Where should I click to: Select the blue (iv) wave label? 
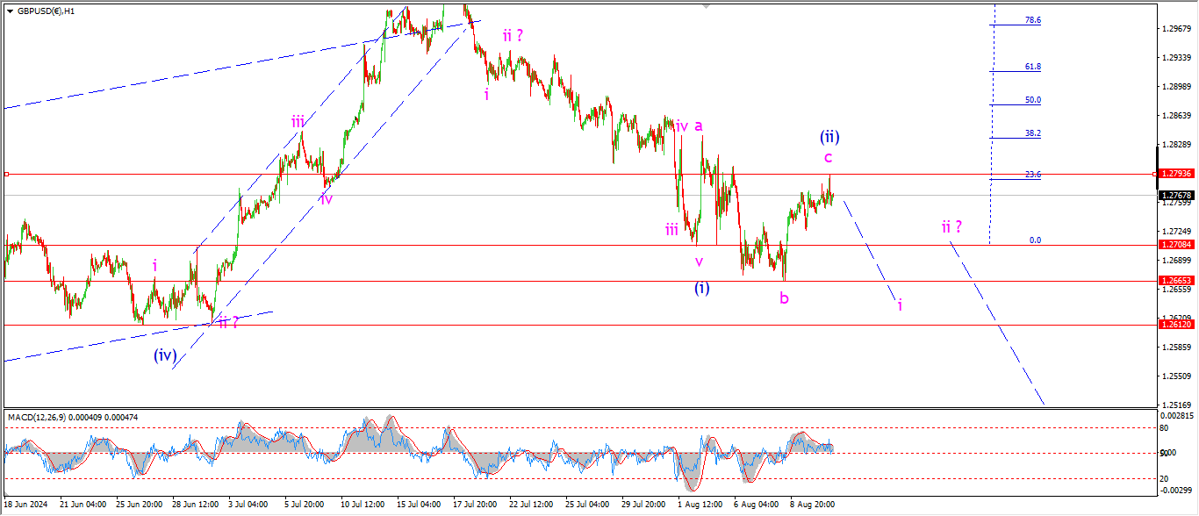[166, 355]
